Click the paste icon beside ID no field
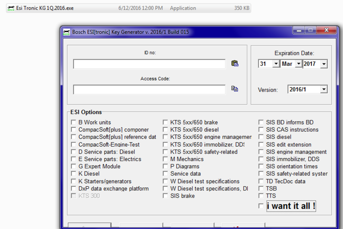 pos(235,63)
